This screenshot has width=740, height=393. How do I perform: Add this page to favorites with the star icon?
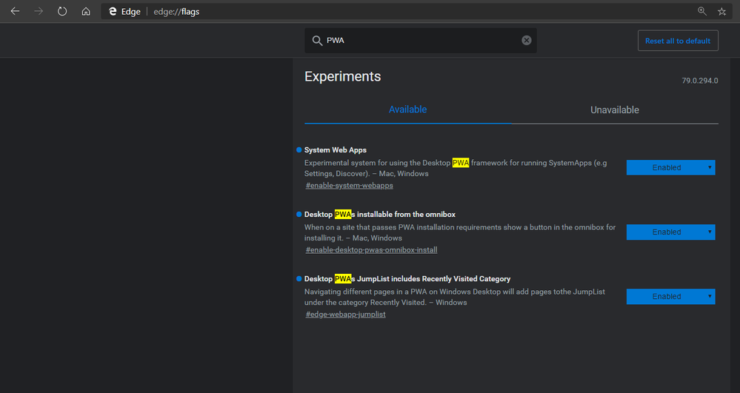(x=721, y=11)
